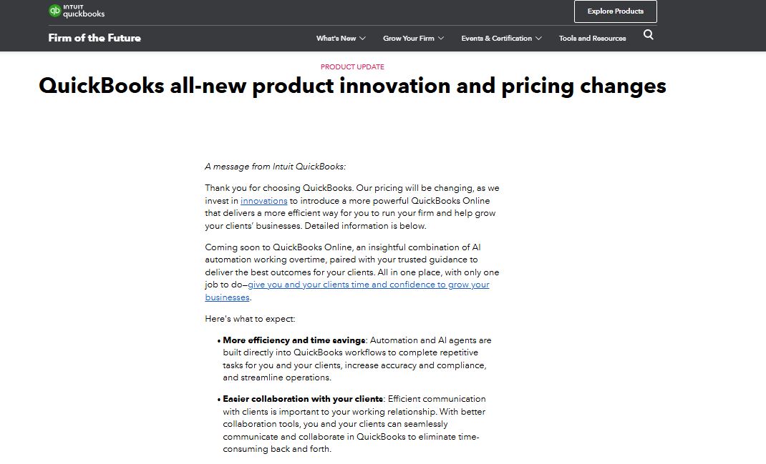Click the Intuit QuickBooks logo icon
The image size is (766, 464).
(x=54, y=11)
